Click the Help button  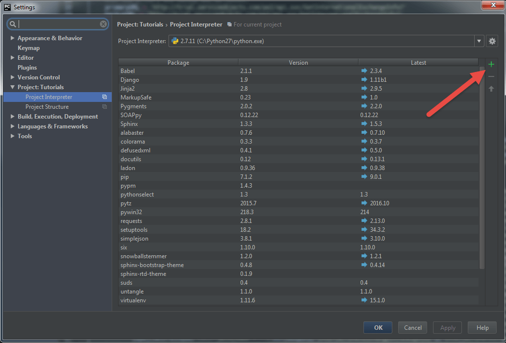(482, 327)
